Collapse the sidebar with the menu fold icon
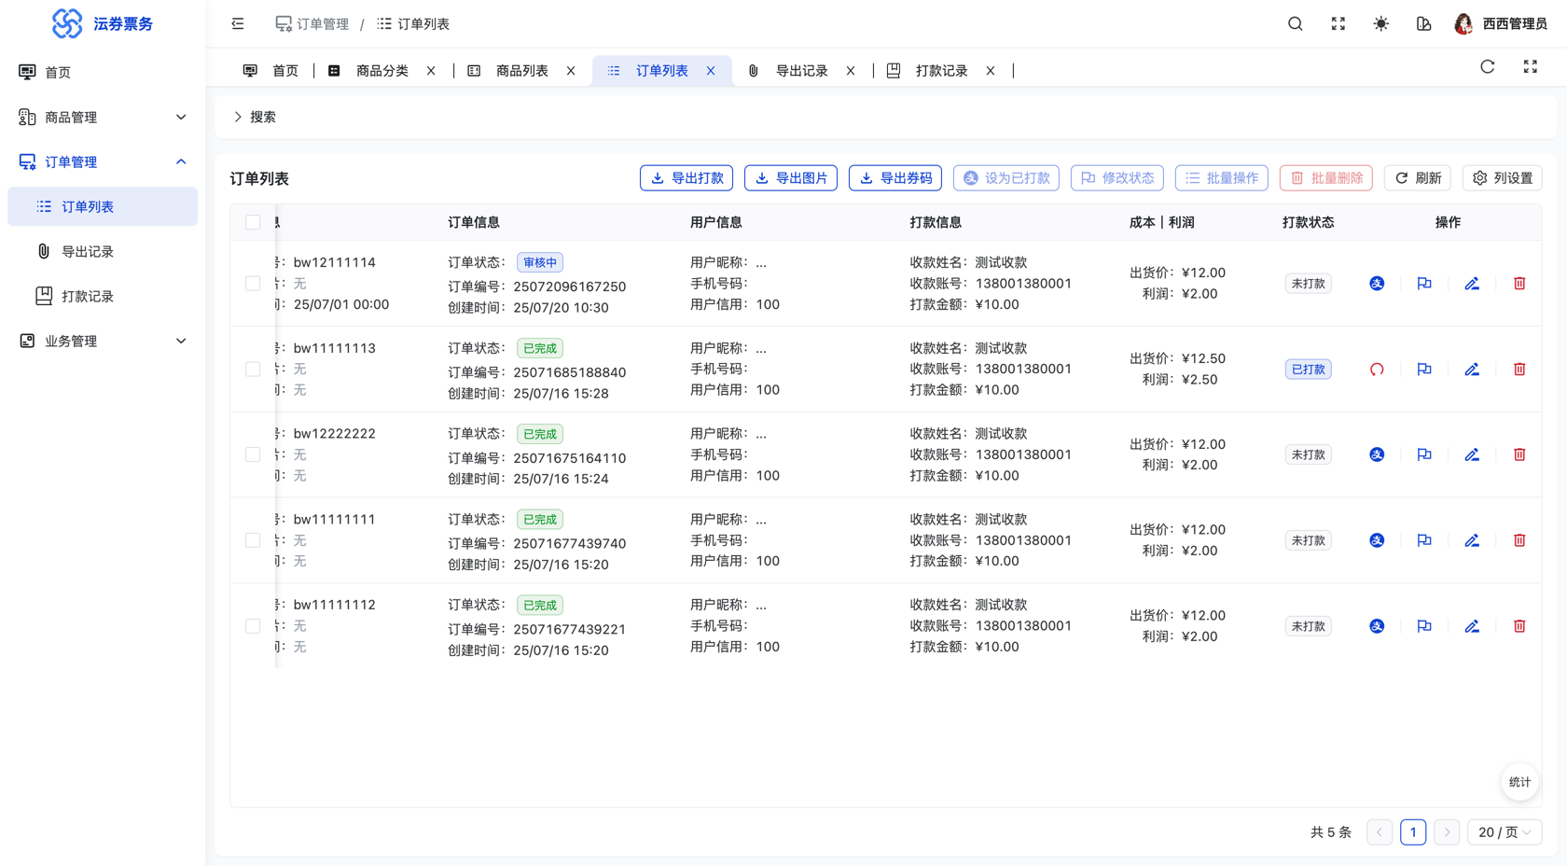Screen dimensions: 1567x866 pos(238,24)
